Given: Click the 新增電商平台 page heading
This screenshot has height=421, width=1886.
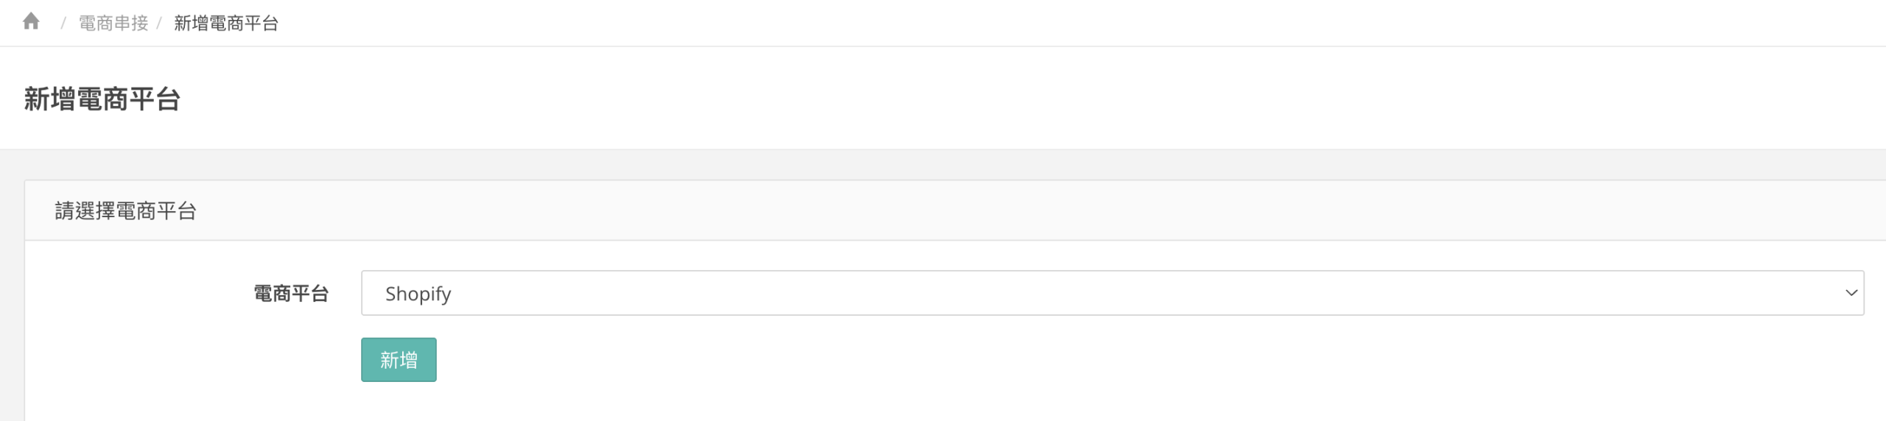Looking at the screenshot, I should coord(102,99).
